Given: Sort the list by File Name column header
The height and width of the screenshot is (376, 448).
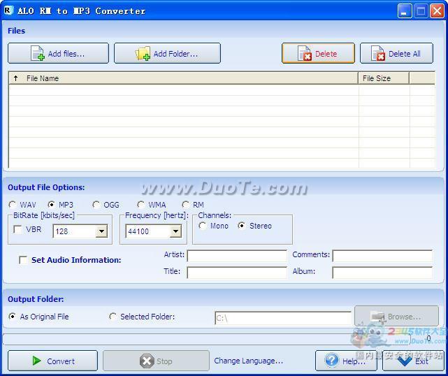Looking at the screenshot, I should pos(183,78).
